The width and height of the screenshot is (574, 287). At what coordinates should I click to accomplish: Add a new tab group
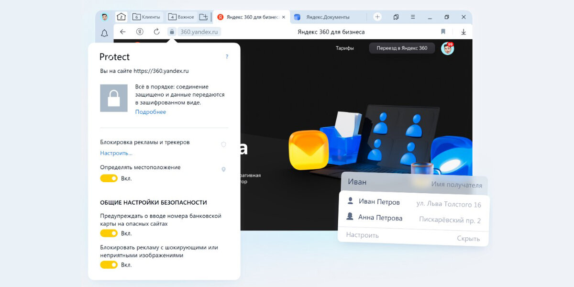pyautogui.click(x=204, y=17)
